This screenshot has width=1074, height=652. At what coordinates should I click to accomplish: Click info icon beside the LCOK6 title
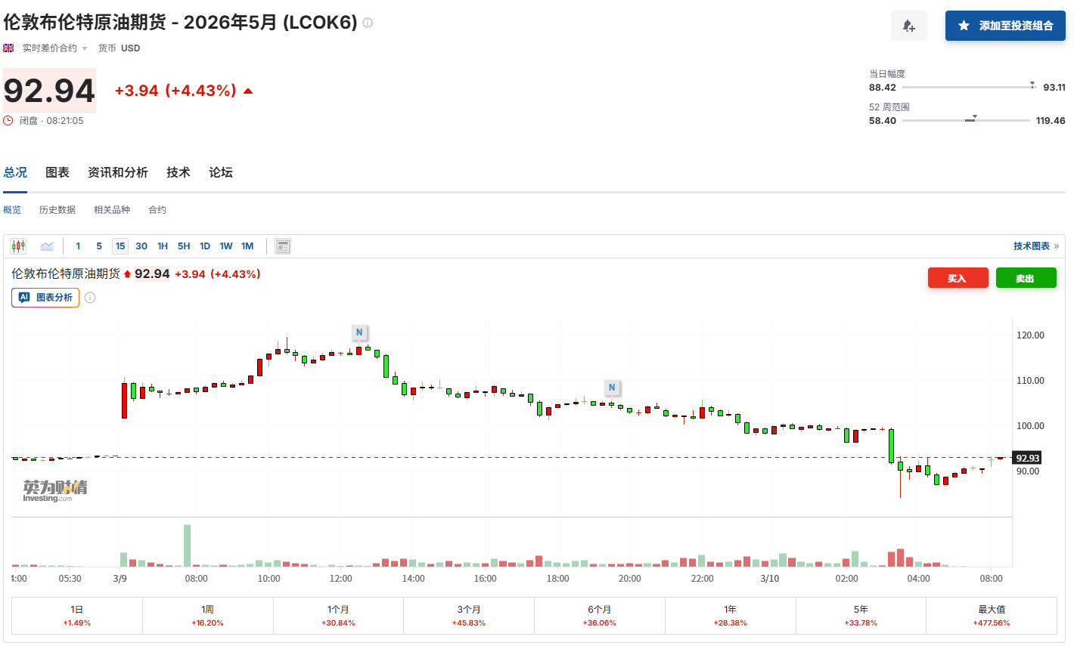click(x=368, y=23)
